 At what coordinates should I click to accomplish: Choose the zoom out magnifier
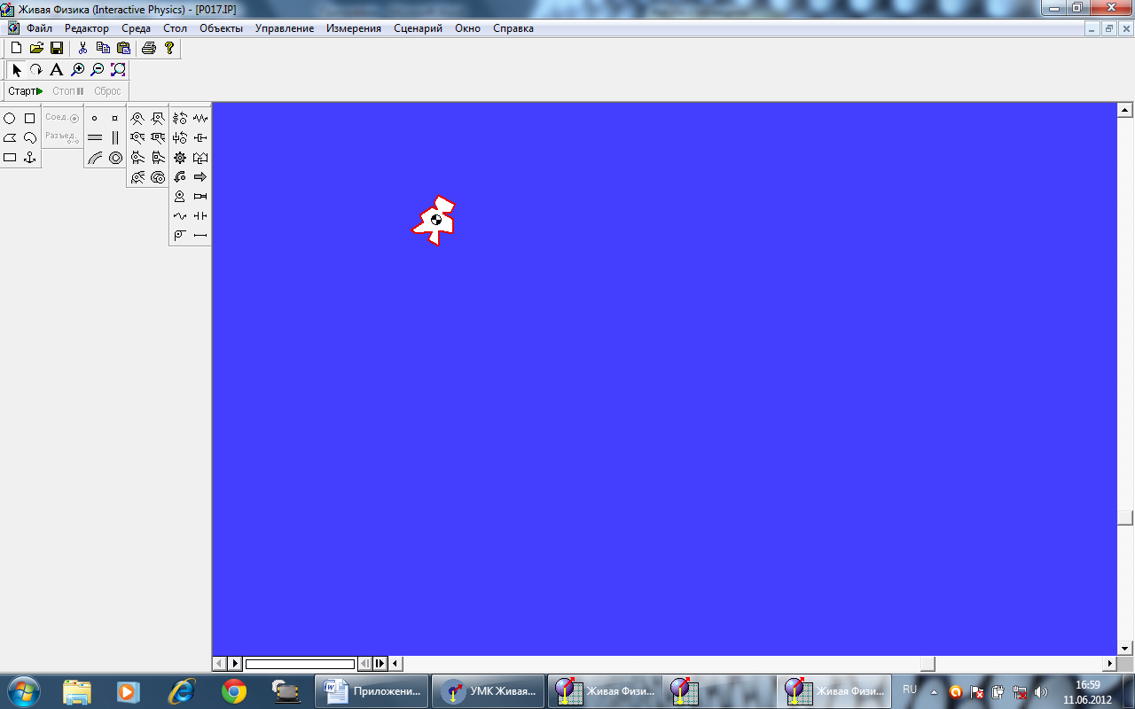tap(98, 69)
